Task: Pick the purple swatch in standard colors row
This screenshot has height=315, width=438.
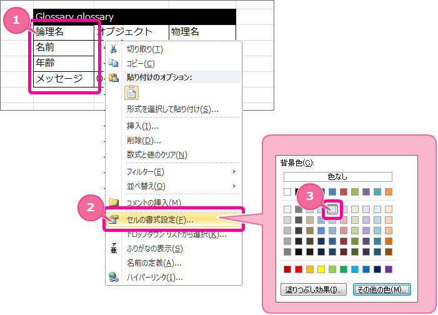Action: 389,269
